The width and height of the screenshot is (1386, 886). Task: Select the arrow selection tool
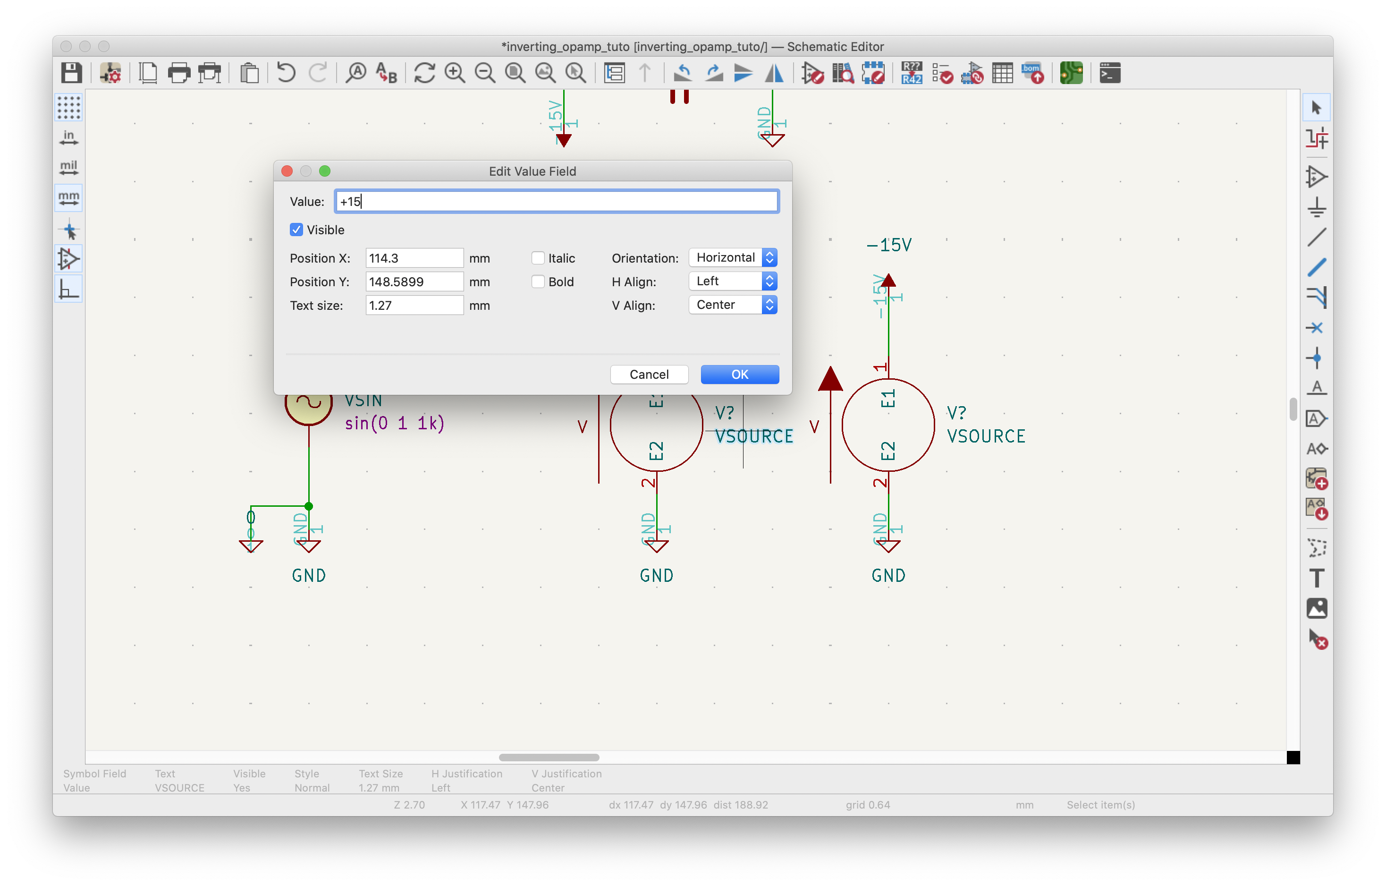coord(1316,108)
